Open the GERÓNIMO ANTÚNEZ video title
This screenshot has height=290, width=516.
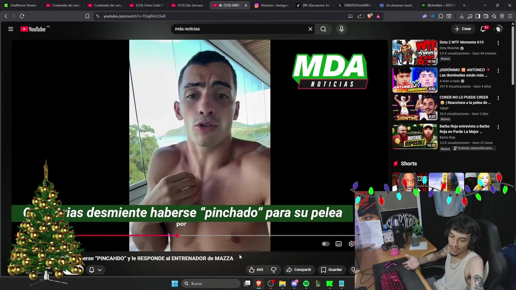(x=465, y=72)
